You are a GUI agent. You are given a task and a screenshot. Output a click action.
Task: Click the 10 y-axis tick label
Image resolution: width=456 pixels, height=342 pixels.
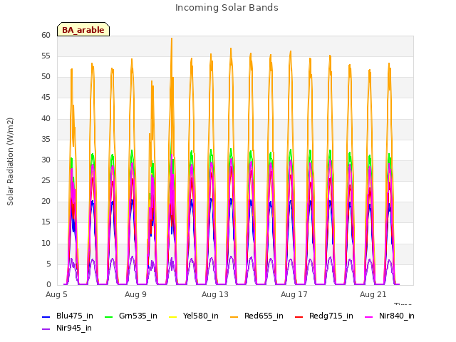(46, 243)
